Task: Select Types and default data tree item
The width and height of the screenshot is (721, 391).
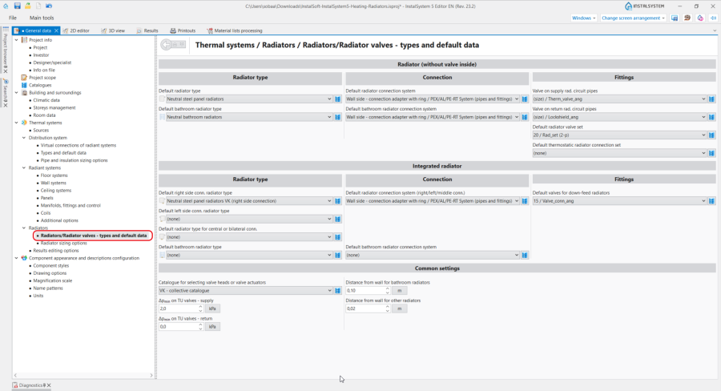Action: point(63,153)
